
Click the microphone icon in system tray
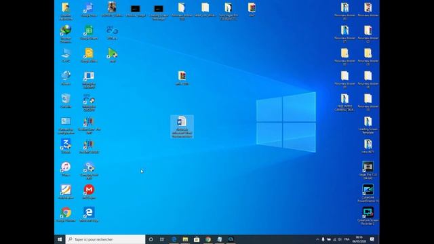(x=323, y=239)
